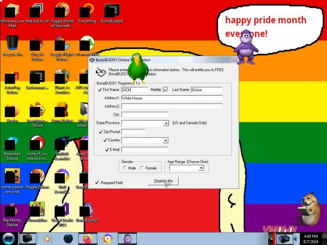The height and width of the screenshot is (245, 327).
Task: Click the Register Me button
Action: click(163, 181)
